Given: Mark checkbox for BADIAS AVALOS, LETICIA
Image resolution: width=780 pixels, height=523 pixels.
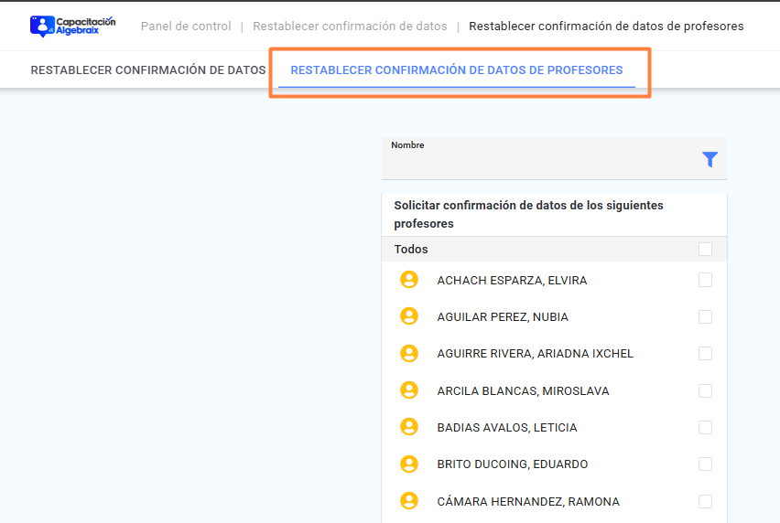Looking at the screenshot, I should 705,428.
